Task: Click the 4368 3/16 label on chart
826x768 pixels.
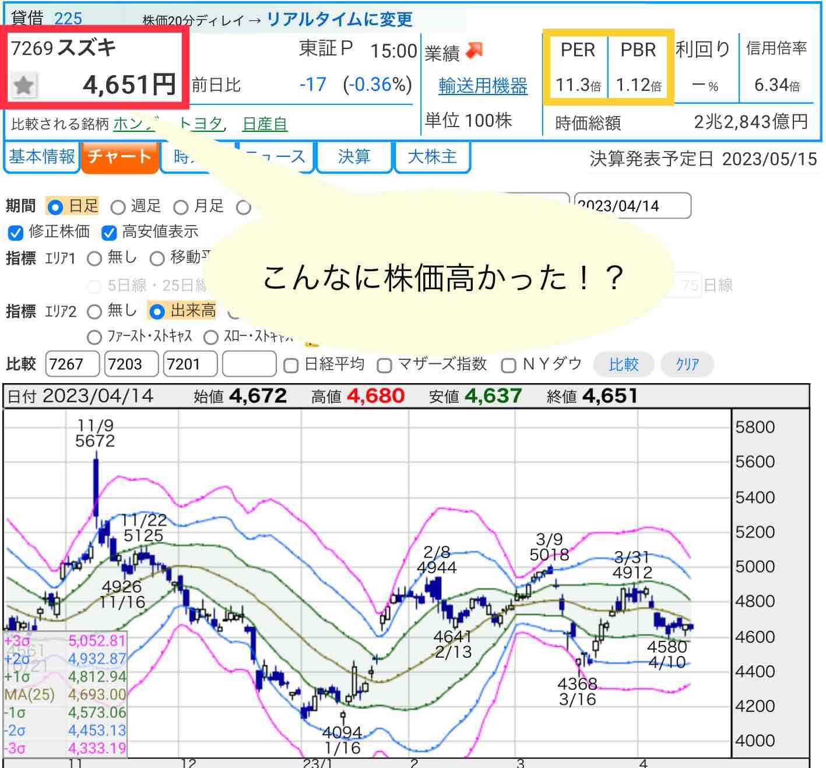Action: click(x=577, y=691)
